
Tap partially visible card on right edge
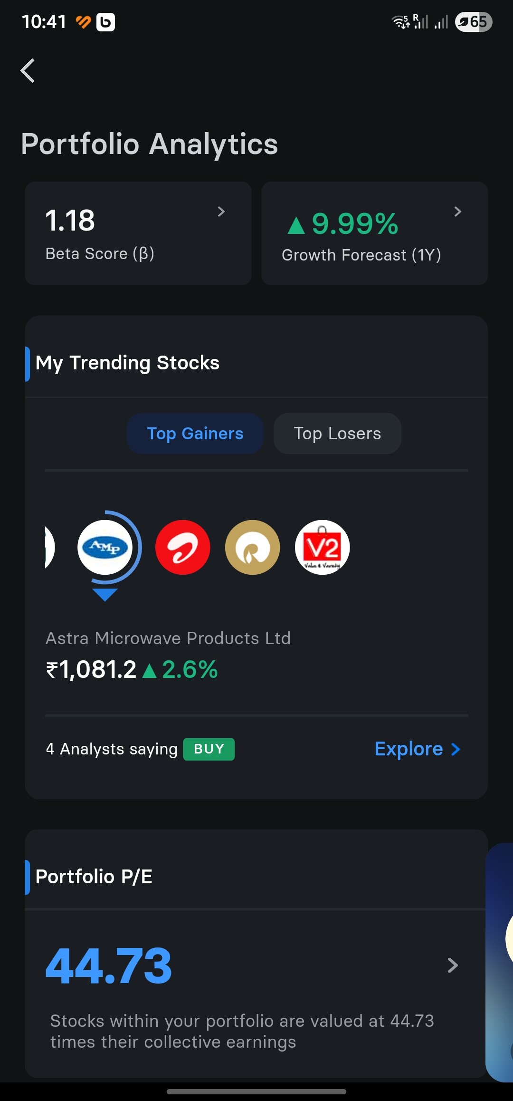500,960
